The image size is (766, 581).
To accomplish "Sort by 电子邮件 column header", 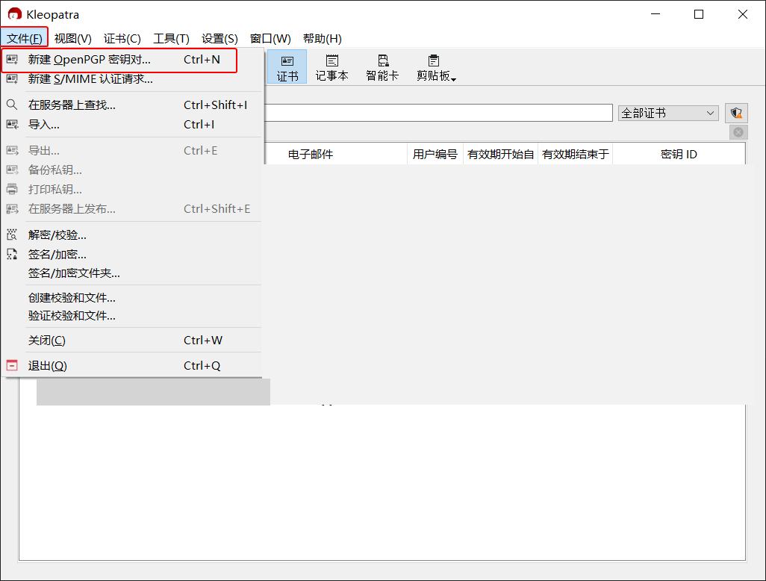I will [311, 155].
